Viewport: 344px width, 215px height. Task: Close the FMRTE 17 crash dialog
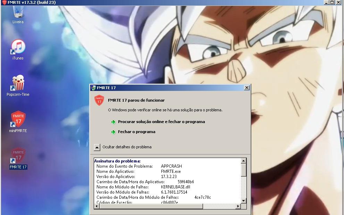click(246, 87)
